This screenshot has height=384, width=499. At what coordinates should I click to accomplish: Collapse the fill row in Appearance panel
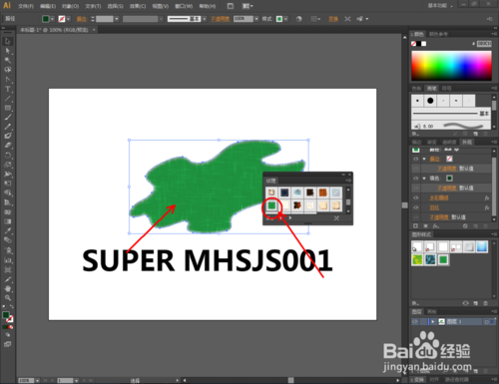point(424,179)
